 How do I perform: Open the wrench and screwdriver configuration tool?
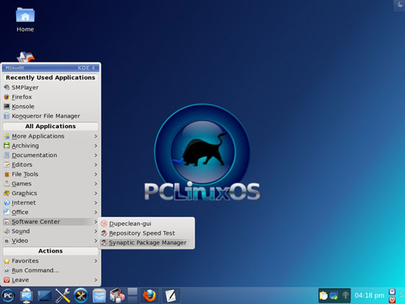tap(63, 295)
